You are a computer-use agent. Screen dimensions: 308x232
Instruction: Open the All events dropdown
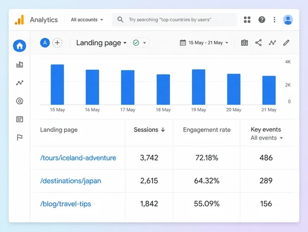pyautogui.click(x=266, y=138)
